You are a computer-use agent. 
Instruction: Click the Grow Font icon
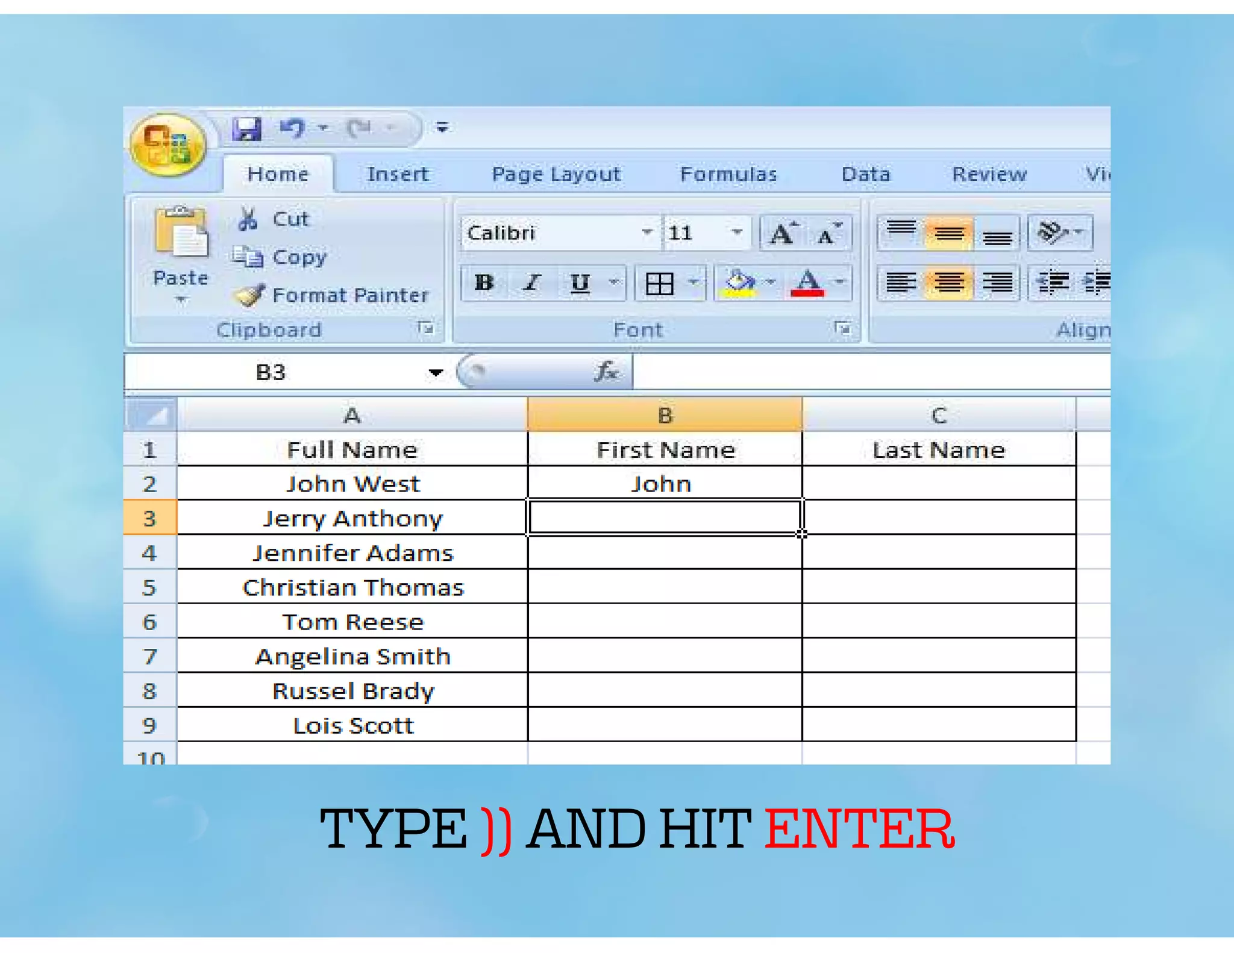coord(783,233)
